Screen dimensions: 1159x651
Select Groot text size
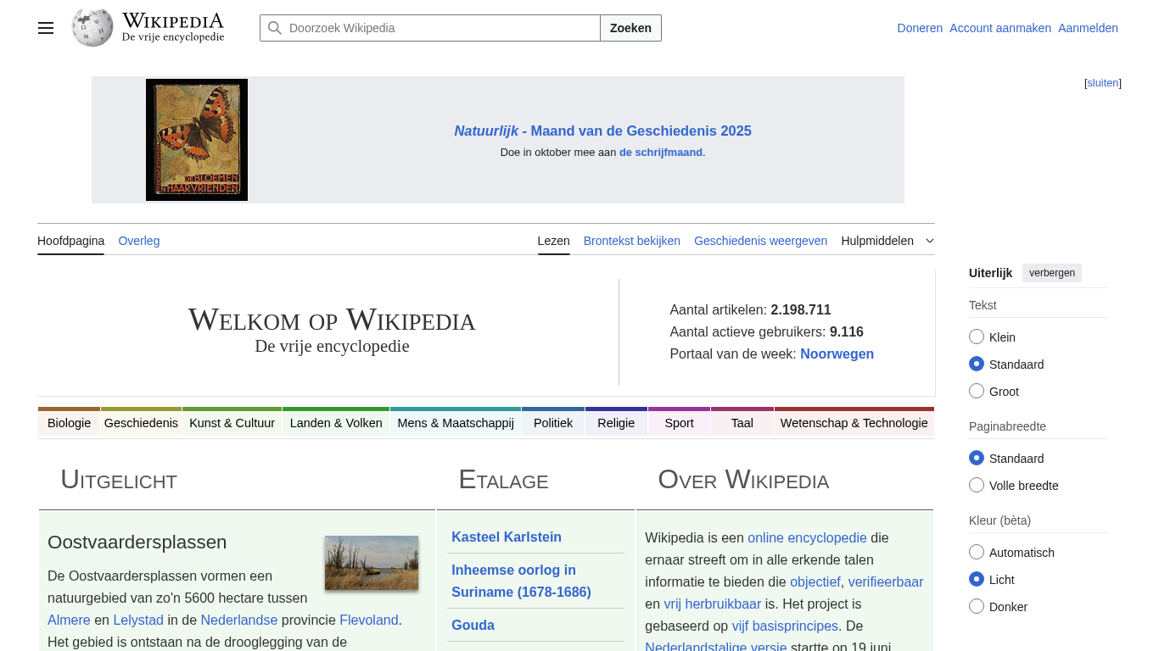[x=977, y=392]
